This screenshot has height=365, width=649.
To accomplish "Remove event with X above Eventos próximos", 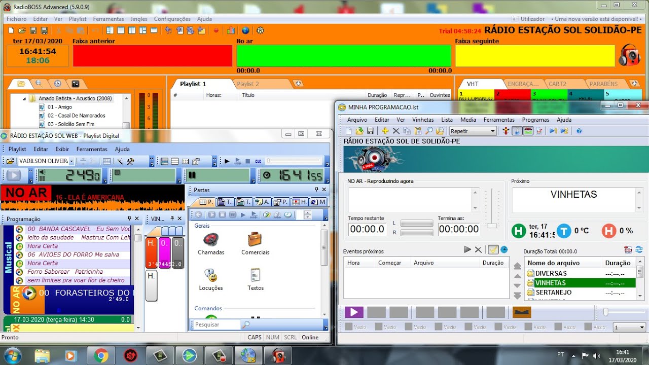I will point(478,249).
